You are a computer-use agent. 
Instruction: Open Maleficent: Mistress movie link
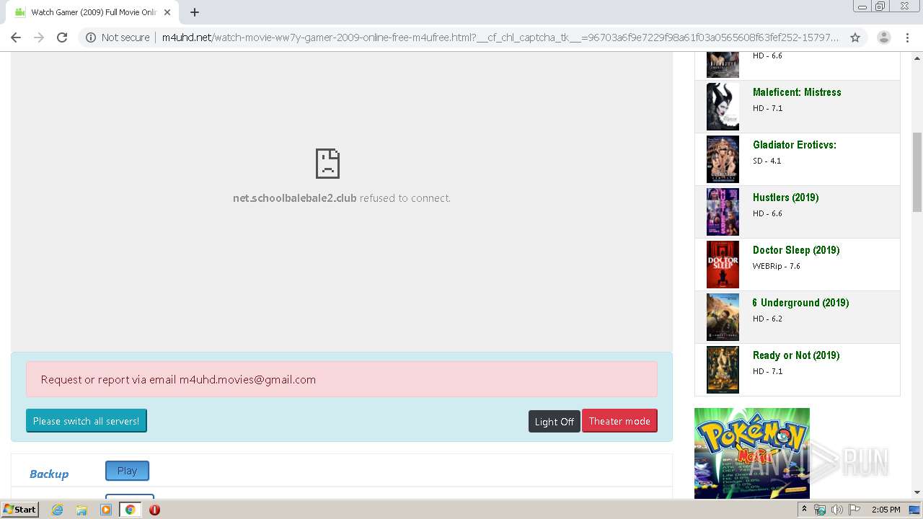(797, 92)
